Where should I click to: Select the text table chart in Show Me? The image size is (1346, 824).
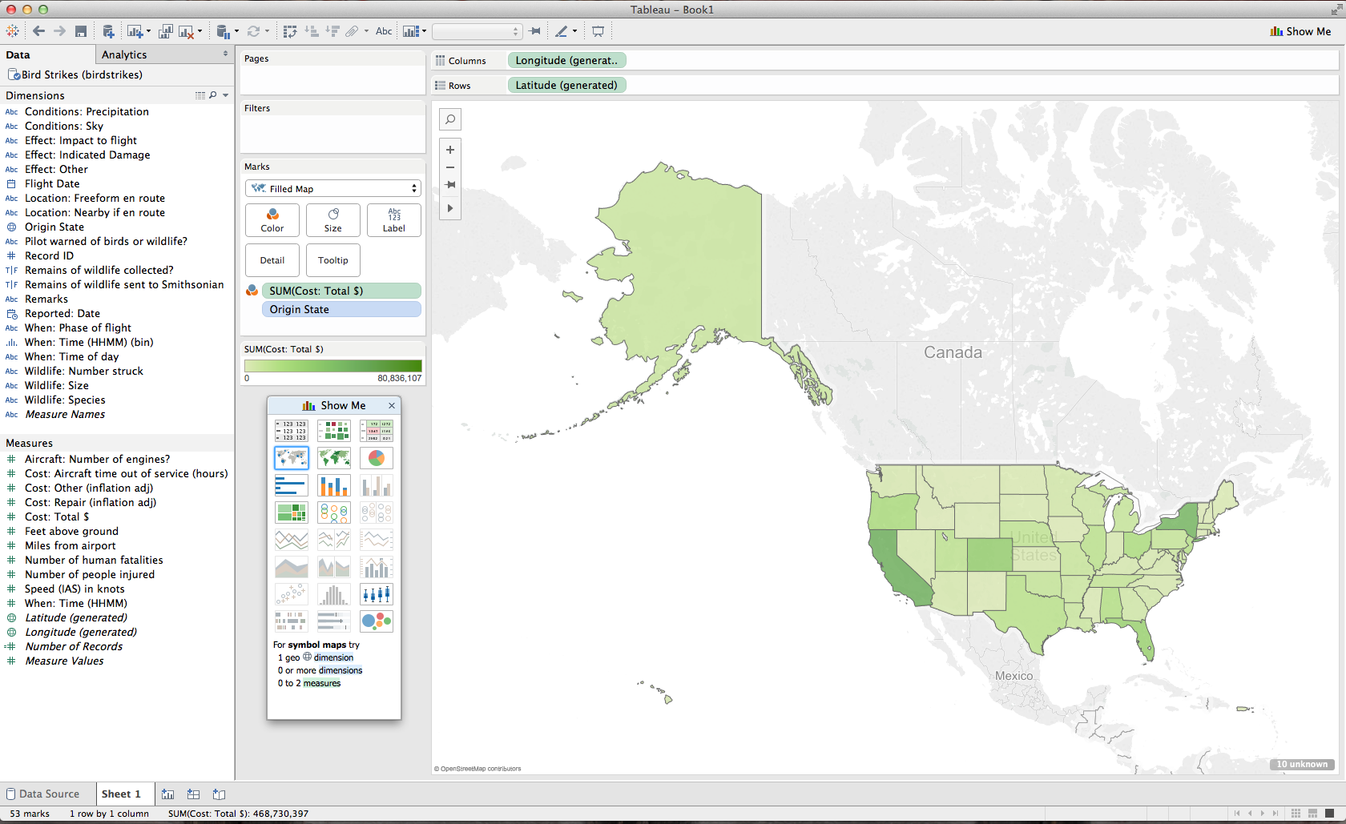[291, 431]
